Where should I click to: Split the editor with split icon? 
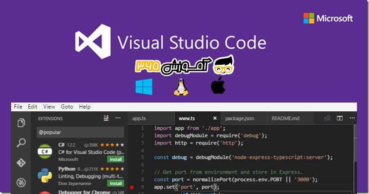340,118
